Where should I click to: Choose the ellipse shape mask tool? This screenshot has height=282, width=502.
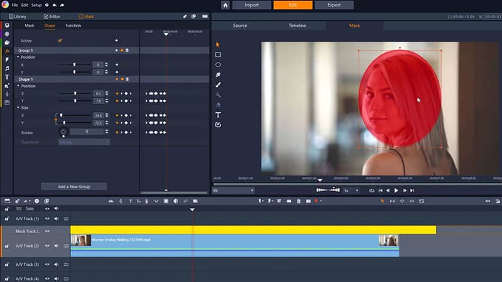coord(218,65)
